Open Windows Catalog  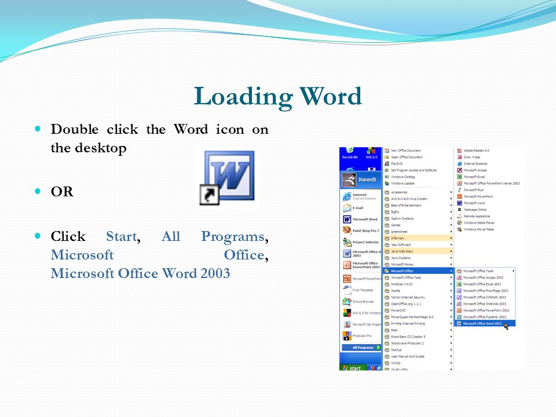[400, 177]
